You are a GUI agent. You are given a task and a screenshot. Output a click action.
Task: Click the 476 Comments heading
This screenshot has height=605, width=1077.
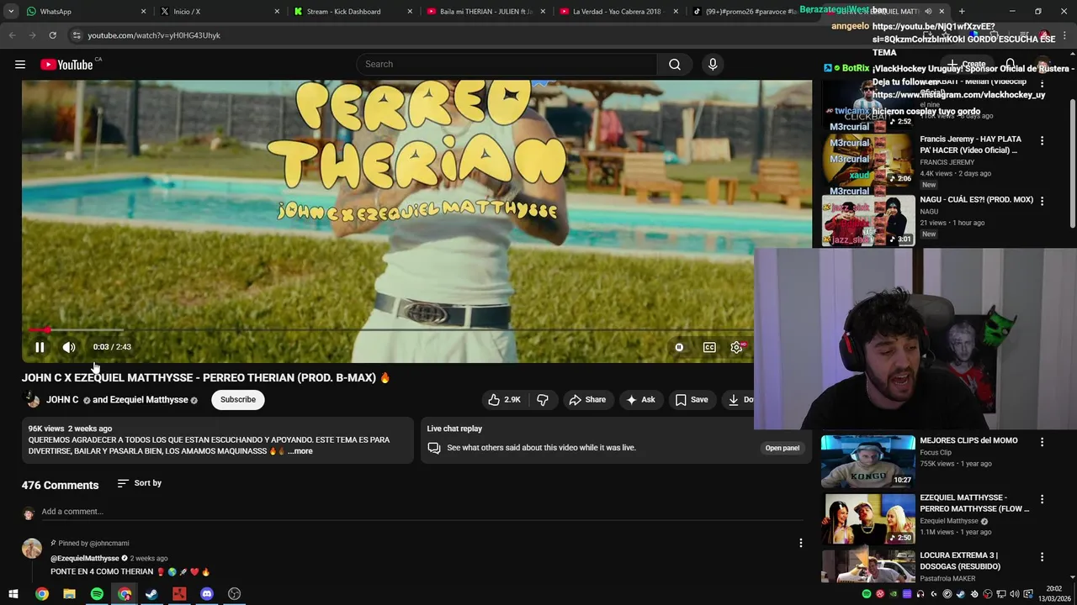[60, 486]
